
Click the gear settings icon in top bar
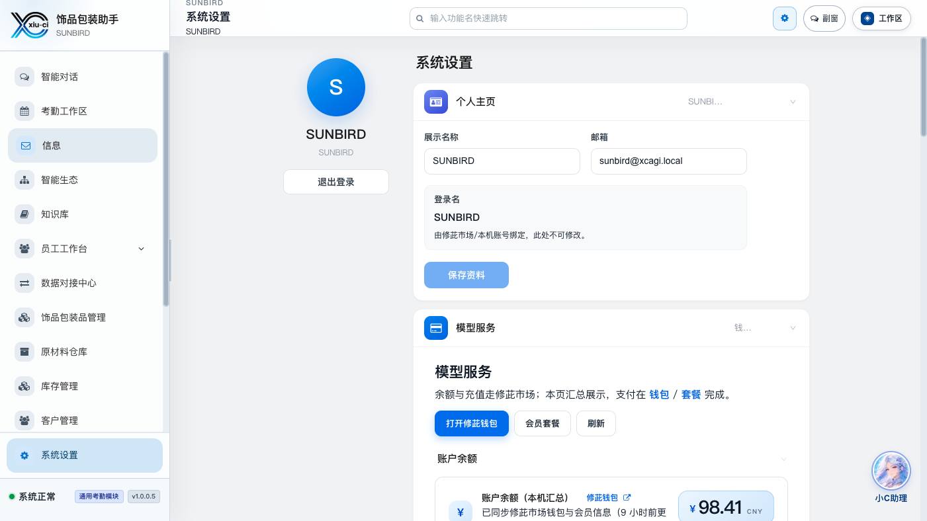point(785,19)
